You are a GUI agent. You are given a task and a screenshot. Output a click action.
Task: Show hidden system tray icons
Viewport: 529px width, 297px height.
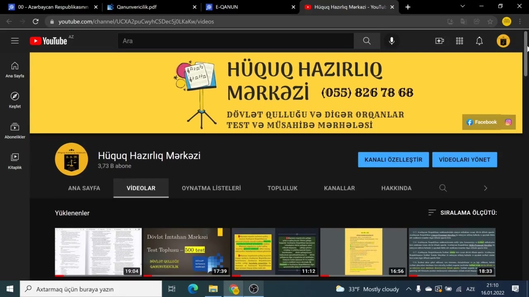[409, 289]
